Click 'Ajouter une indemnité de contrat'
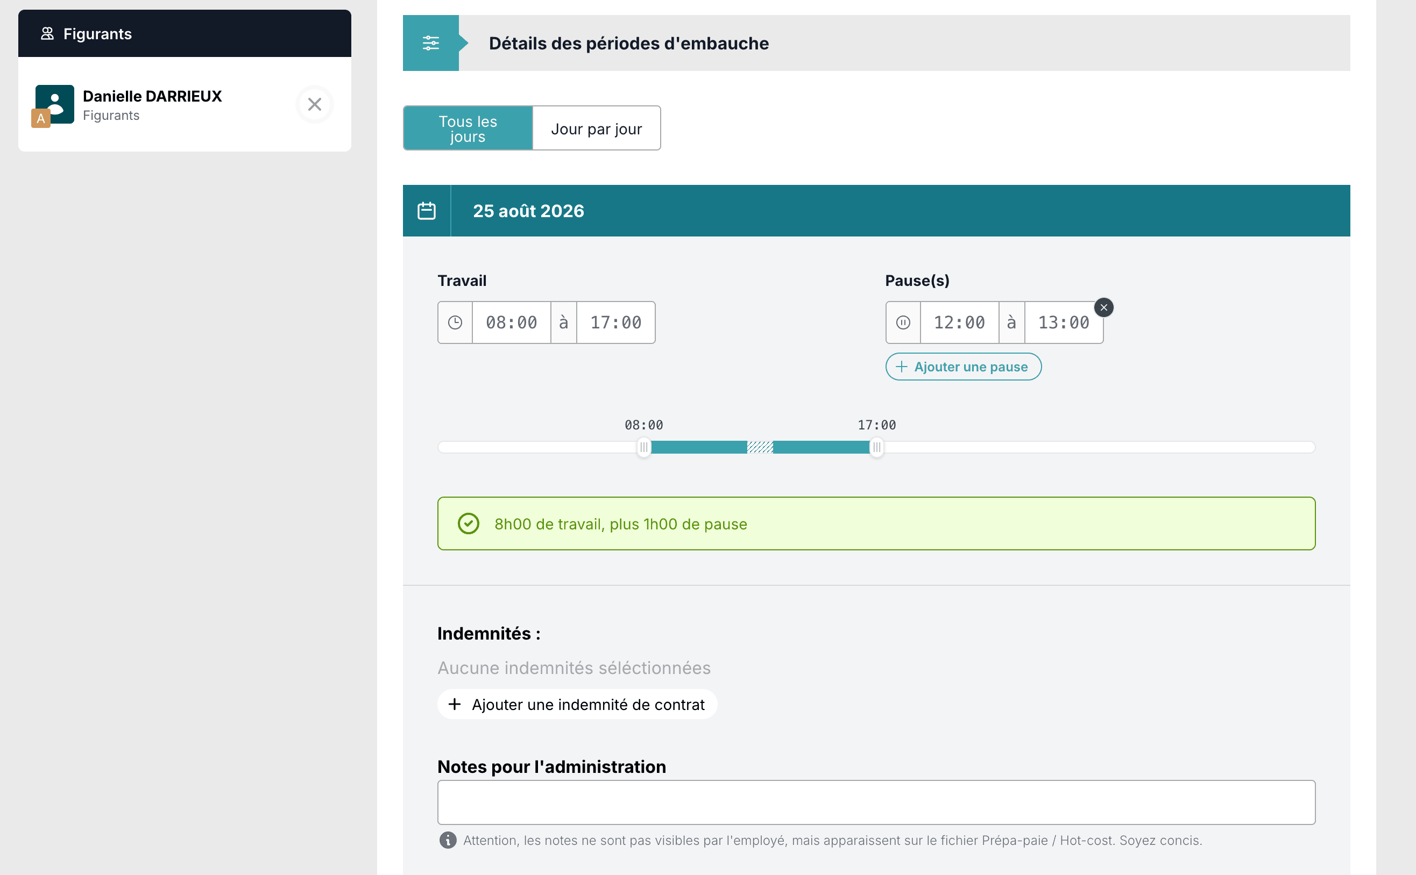 (577, 704)
